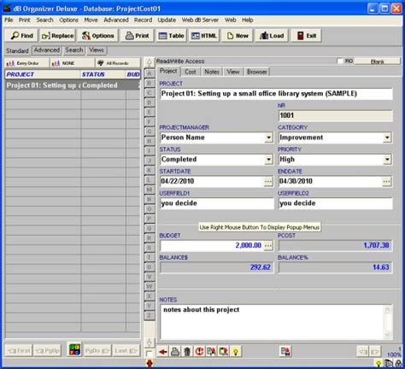405x369 pixels.
Task: Open Options from the toolbar
Action: click(x=97, y=36)
